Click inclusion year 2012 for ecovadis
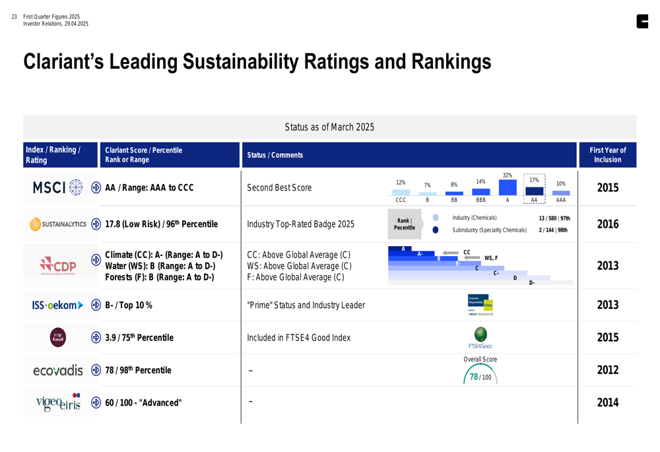This screenshot has height=452, width=660. click(608, 370)
